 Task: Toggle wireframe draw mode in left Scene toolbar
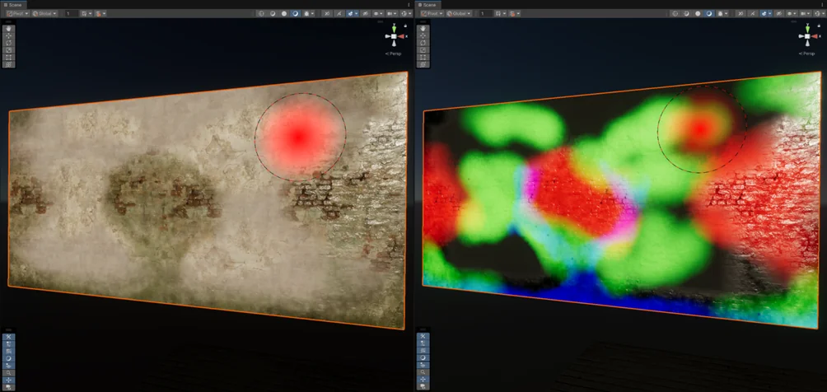[x=261, y=13]
